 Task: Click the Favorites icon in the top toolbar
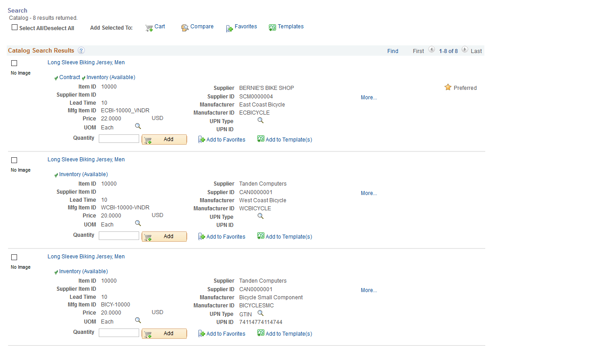pyautogui.click(x=229, y=27)
